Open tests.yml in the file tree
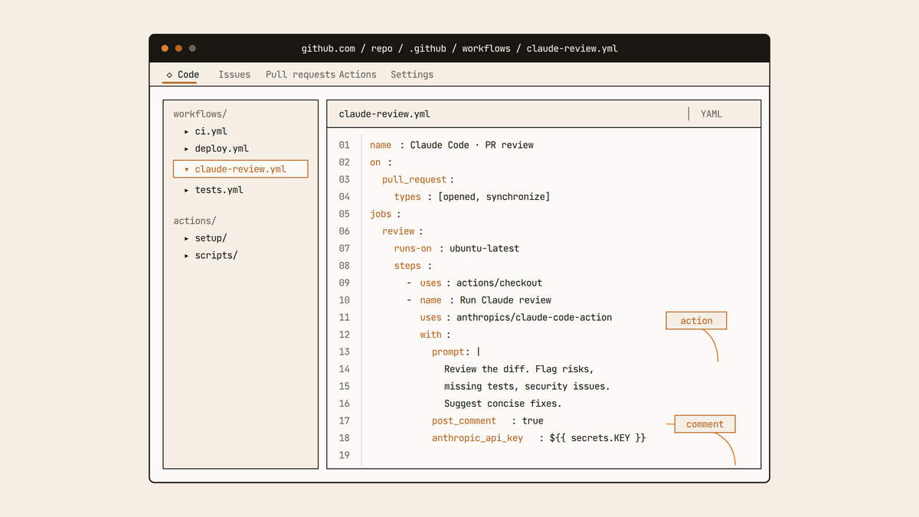This screenshot has width=919, height=517. [x=219, y=190]
